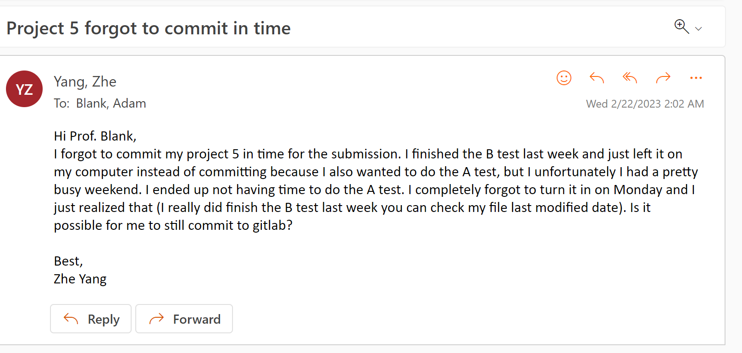Screen dimensions: 742x353
Task: React with the smiley emoji icon
Action: tap(564, 78)
